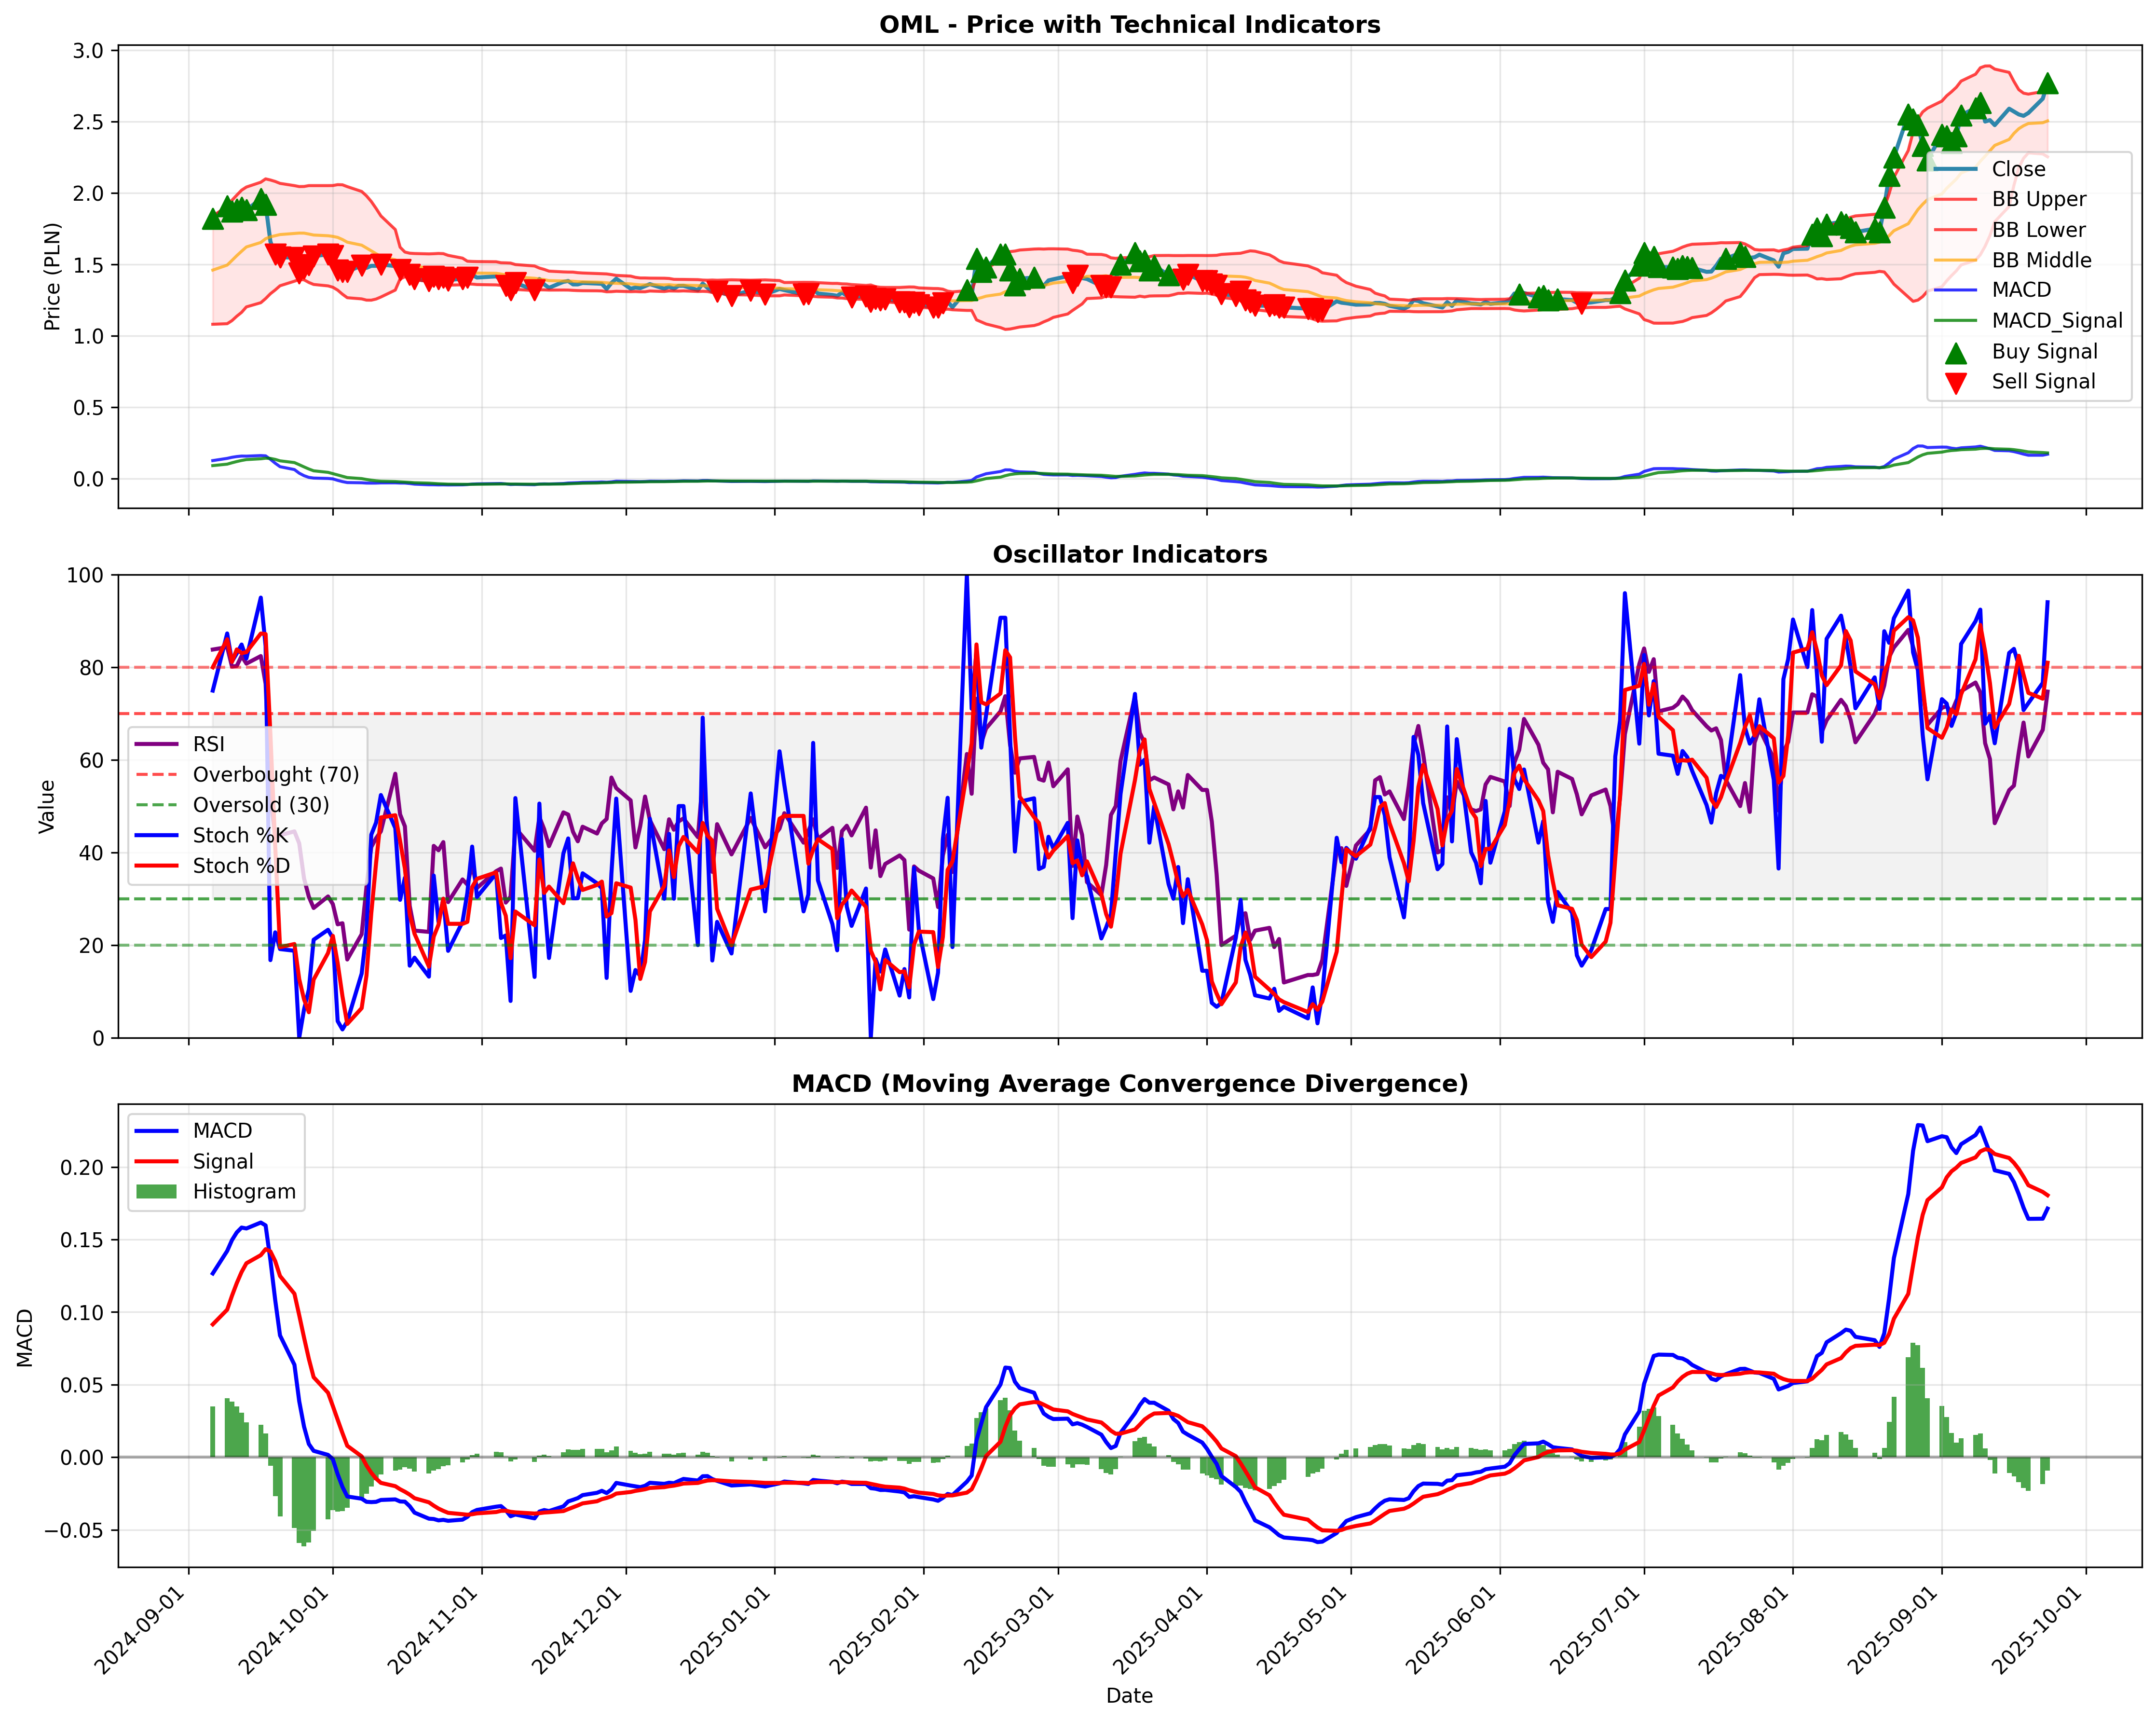The width and height of the screenshot is (2156, 1721).
Task: Click the last green buy marker at the price peak
Action: (2047, 83)
